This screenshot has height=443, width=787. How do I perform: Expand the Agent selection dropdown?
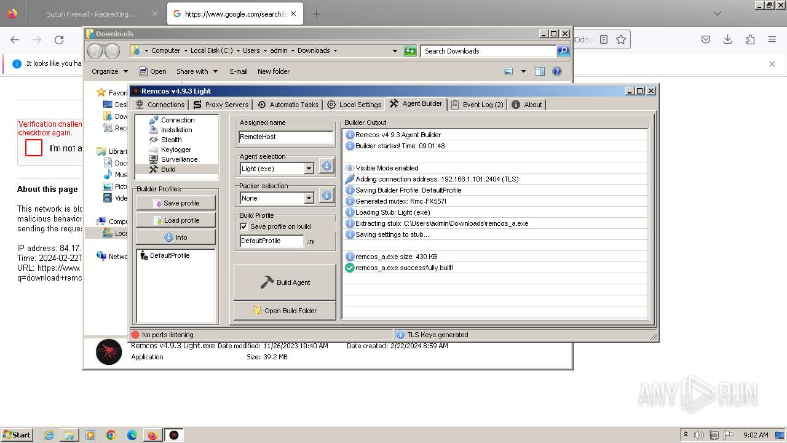click(x=309, y=169)
